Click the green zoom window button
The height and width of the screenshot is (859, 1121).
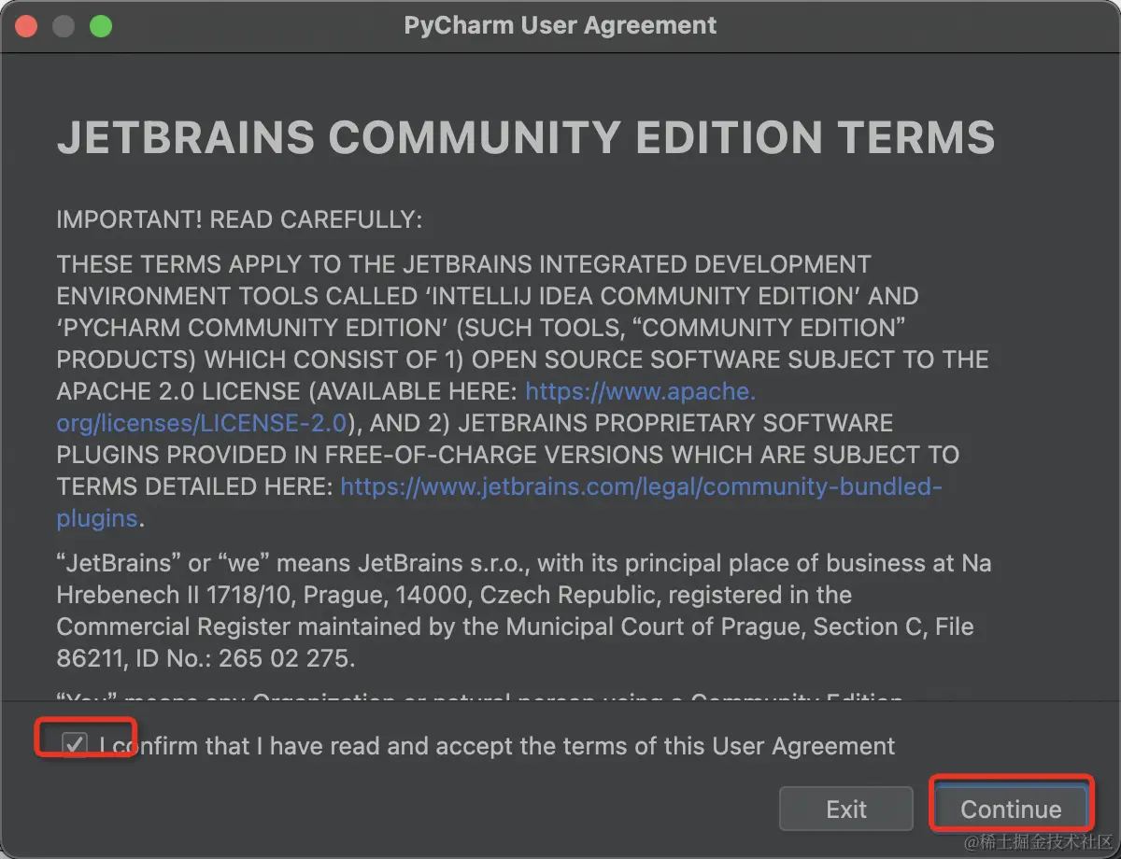pyautogui.click(x=101, y=26)
